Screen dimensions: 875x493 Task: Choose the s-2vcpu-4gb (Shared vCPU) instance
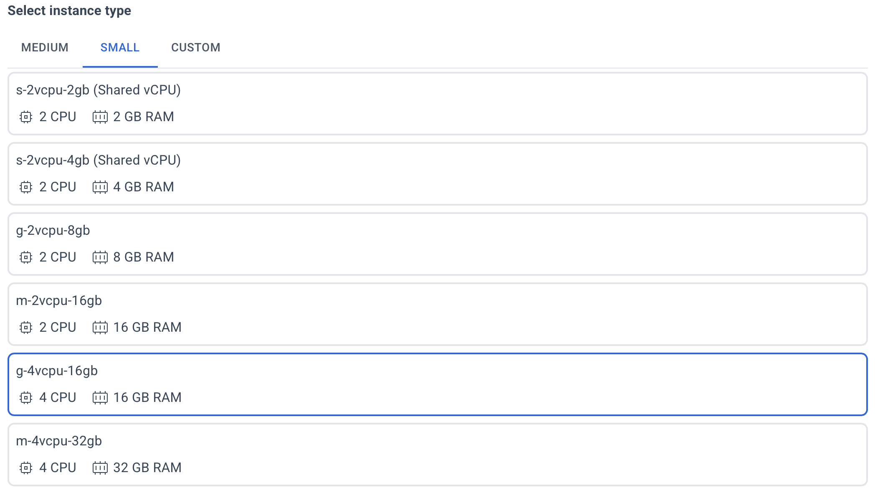pyautogui.click(x=437, y=174)
